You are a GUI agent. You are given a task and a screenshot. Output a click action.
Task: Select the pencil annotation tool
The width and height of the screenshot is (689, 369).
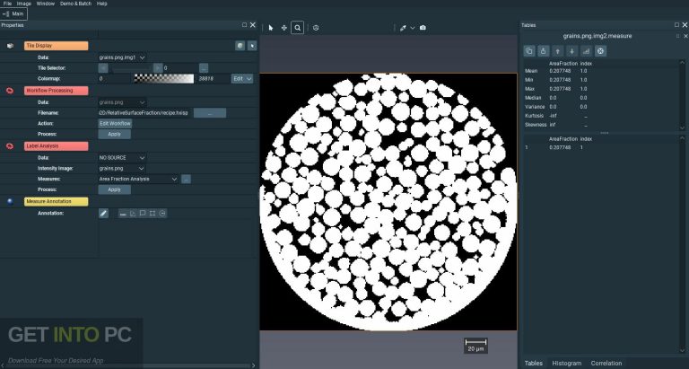(x=103, y=213)
